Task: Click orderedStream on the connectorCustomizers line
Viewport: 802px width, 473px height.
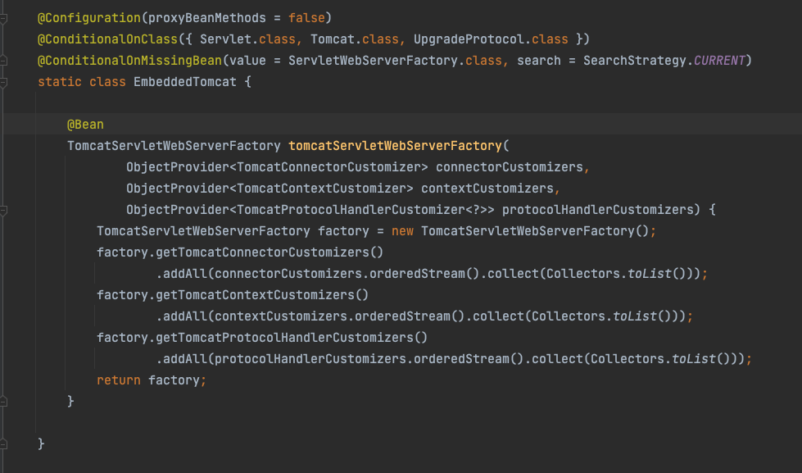Action: coord(417,274)
